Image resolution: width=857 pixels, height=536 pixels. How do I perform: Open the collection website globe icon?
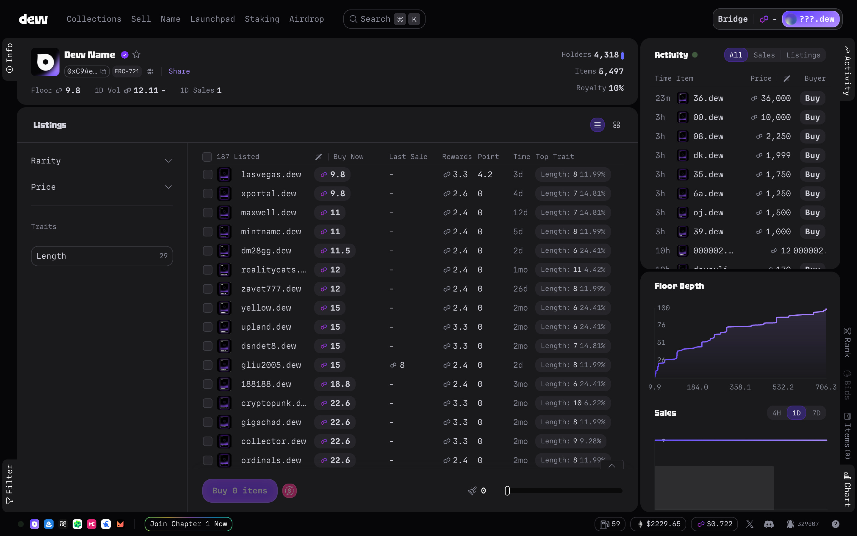150,71
